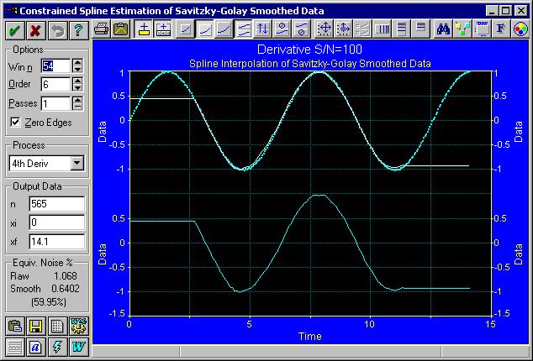The height and width of the screenshot is (361, 533).
Task: Click the output n field showing 565
Action: click(57, 204)
